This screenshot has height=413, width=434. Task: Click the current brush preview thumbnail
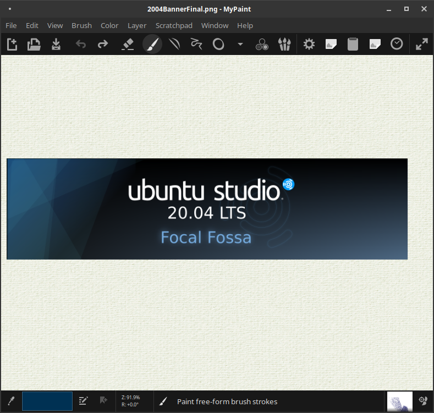click(400, 401)
